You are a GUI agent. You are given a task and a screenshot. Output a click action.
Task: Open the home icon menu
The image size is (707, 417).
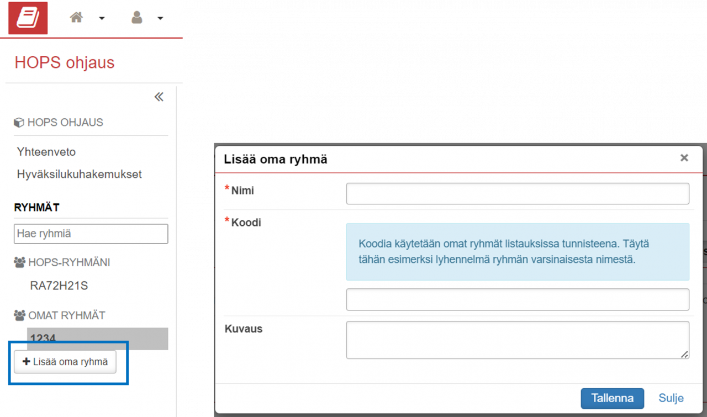coord(76,18)
